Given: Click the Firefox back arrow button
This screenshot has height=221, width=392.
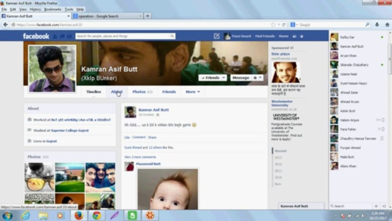Looking at the screenshot, I should coord(5,25).
